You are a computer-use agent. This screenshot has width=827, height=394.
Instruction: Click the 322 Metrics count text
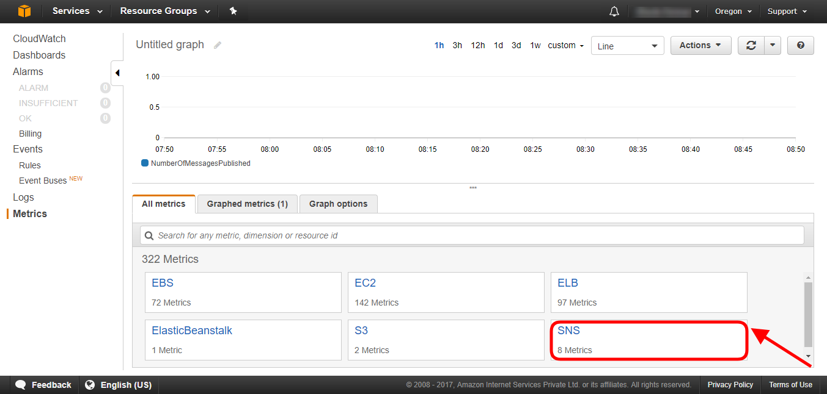click(170, 259)
